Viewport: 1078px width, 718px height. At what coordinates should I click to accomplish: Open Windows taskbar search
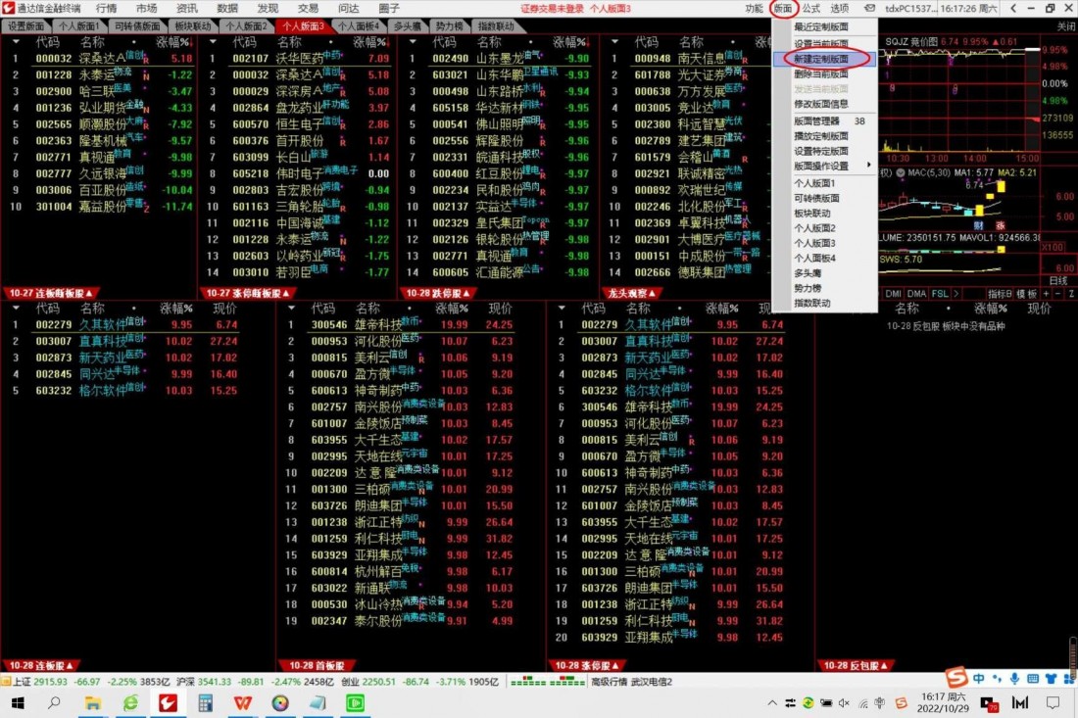tap(54, 703)
